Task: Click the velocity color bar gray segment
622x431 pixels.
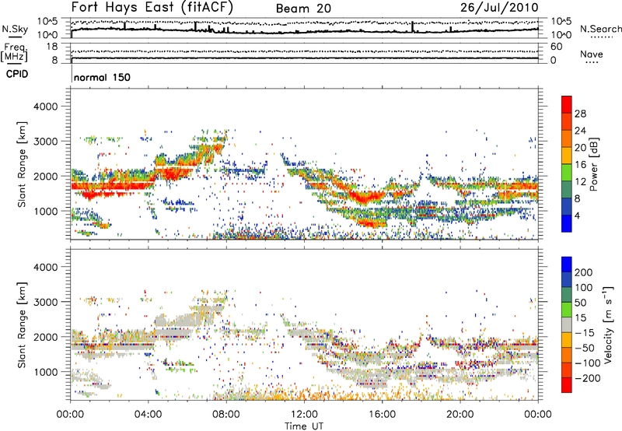Action: (567, 325)
